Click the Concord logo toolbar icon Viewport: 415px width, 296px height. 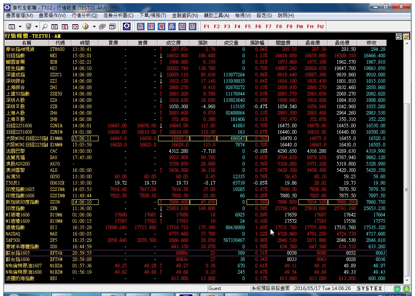pos(127,26)
